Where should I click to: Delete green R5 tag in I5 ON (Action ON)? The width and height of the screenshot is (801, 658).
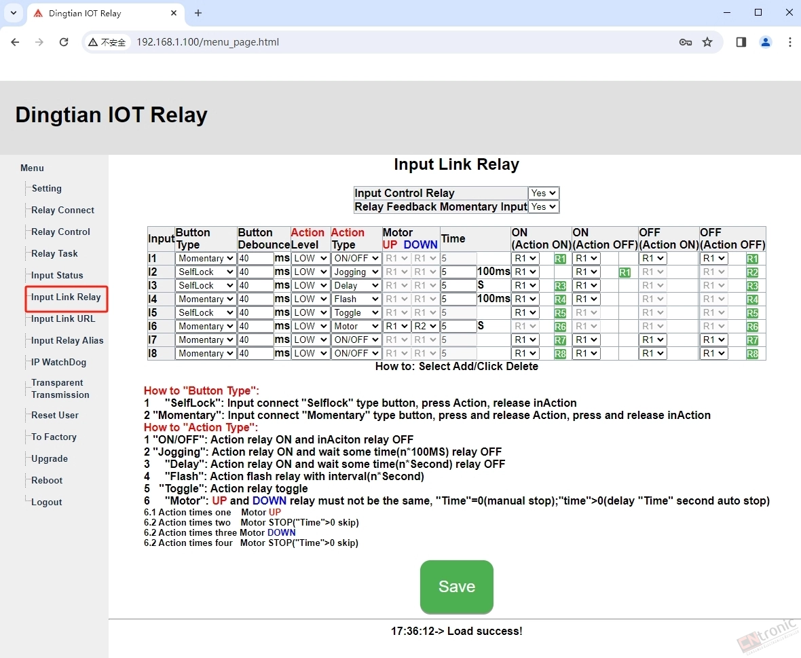(560, 312)
